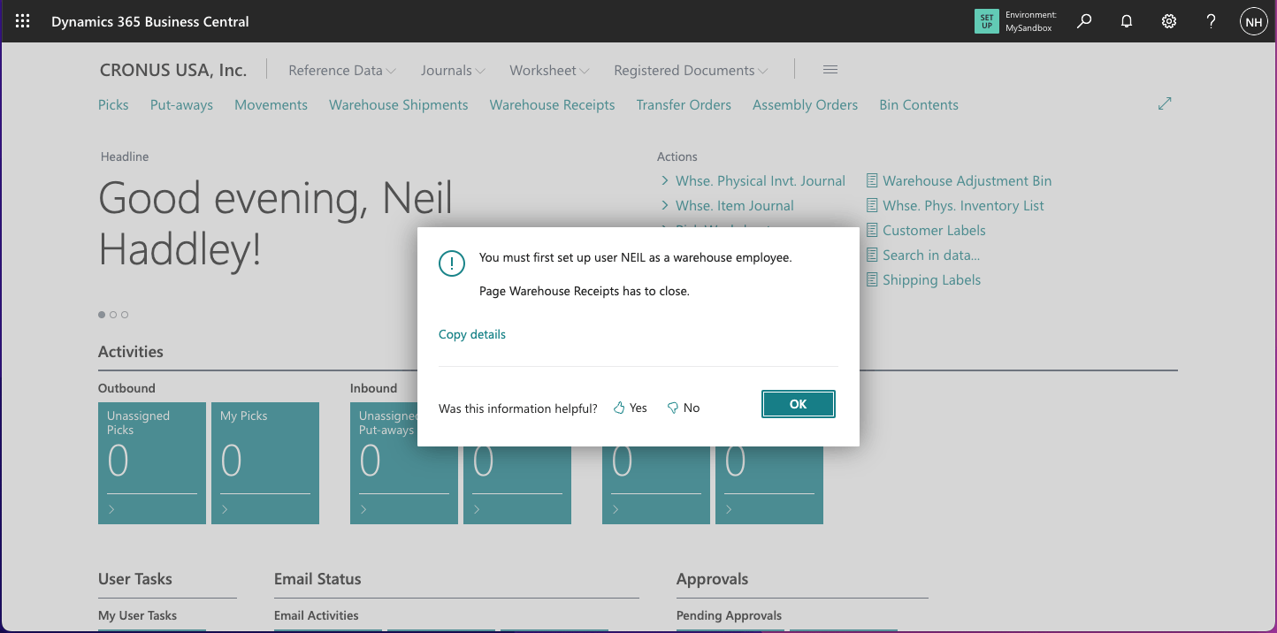Open the hamburger more-options menu icon
The height and width of the screenshot is (633, 1277).
click(x=830, y=70)
